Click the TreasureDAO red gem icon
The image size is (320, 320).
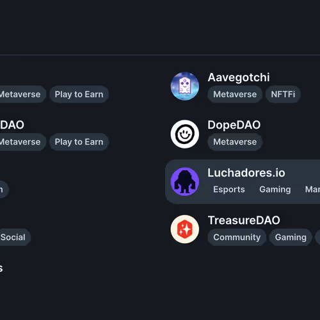(185, 229)
